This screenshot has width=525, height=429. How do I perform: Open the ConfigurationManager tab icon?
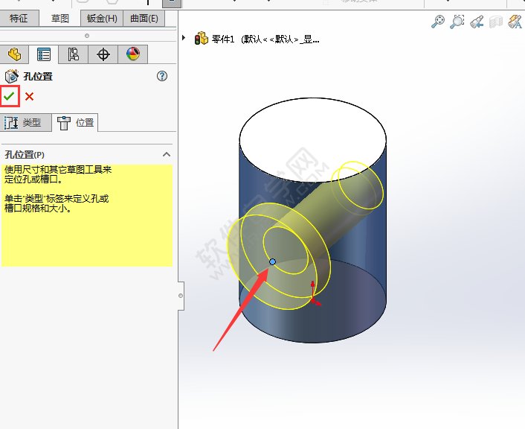coord(73,54)
